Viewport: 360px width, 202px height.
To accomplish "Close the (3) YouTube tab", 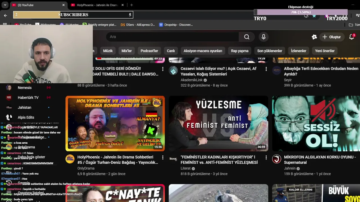I will coord(64,5).
